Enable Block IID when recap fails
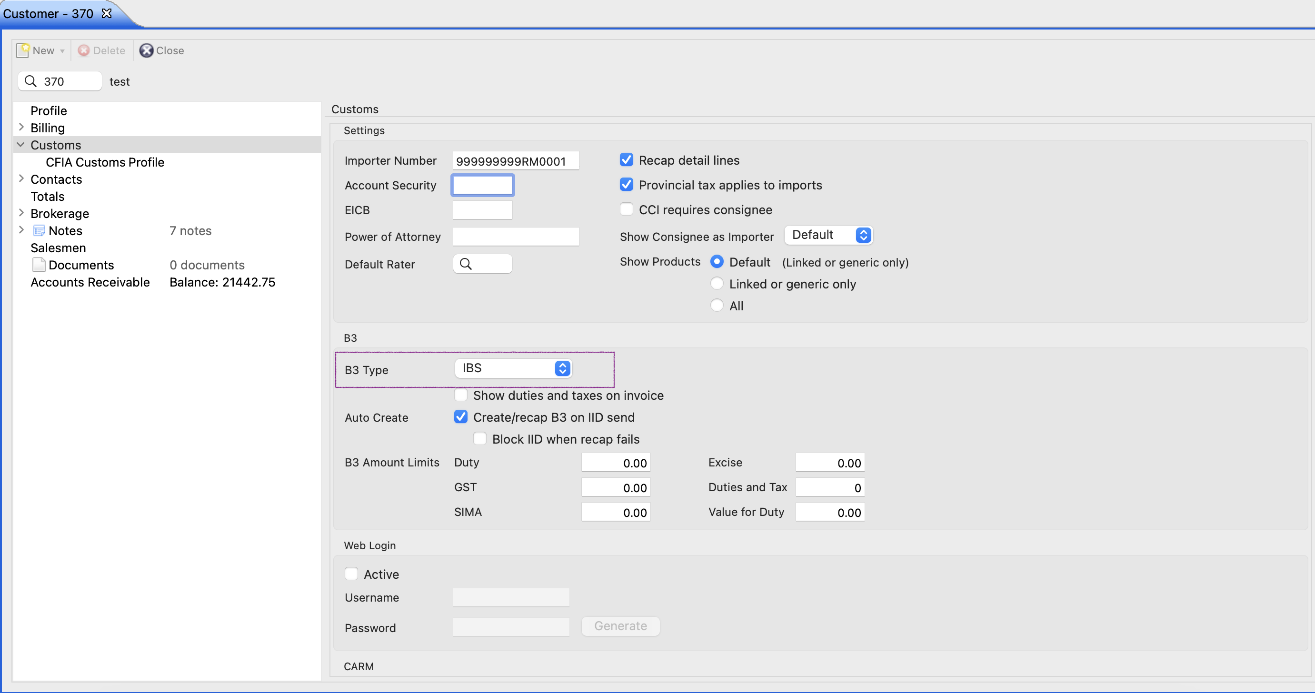This screenshot has height=693, width=1315. [x=480, y=439]
